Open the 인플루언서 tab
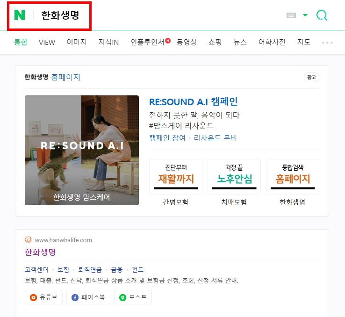This screenshot has height=317, width=345. point(148,42)
